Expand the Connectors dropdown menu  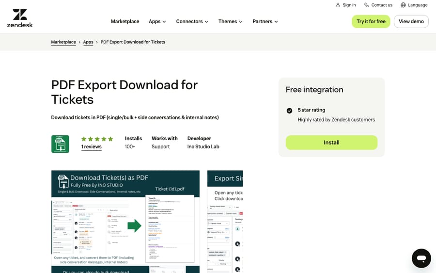click(x=192, y=21)
